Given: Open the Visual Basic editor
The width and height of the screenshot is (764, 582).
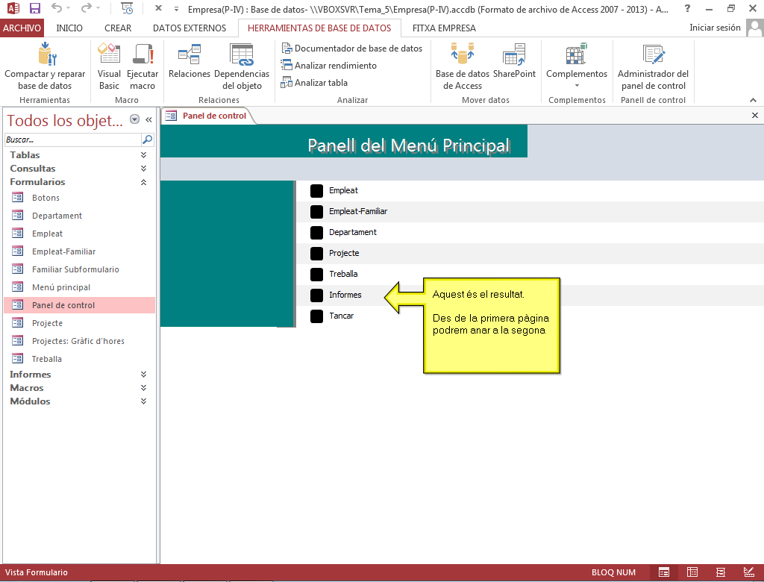Looking at the screenshot, I should pos(109,66).
